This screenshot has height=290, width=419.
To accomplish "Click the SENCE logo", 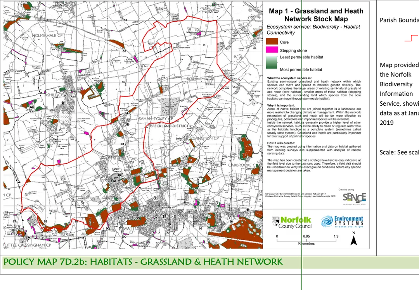I will pos(354,198).
